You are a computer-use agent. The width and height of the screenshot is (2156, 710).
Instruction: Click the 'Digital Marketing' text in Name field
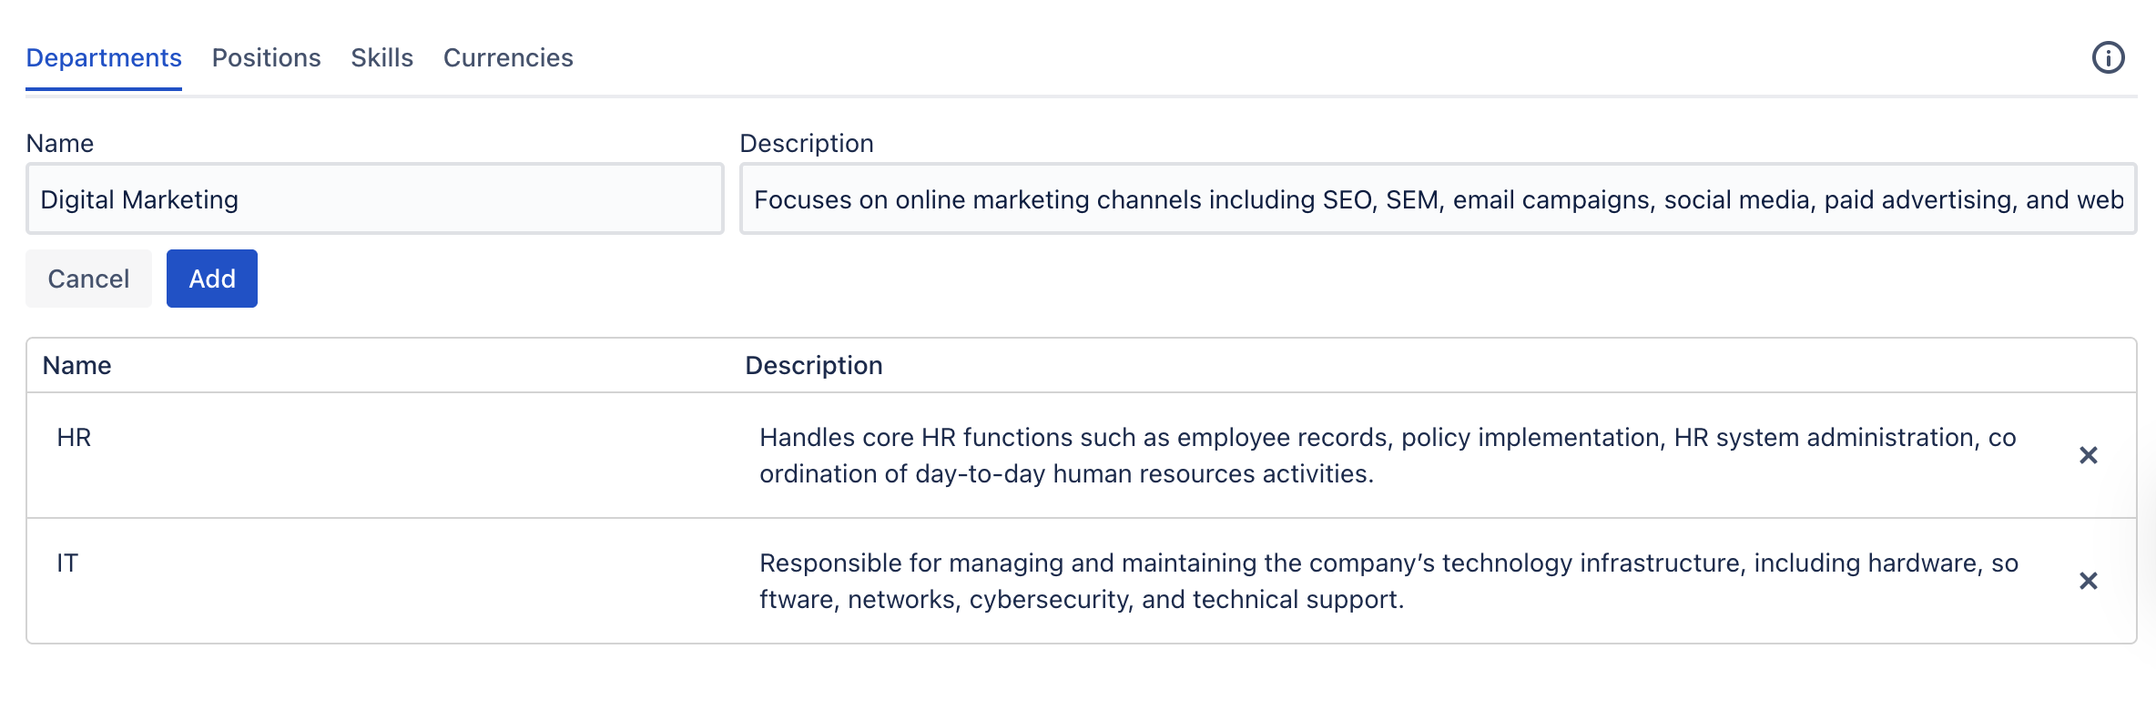pos(139,199)
